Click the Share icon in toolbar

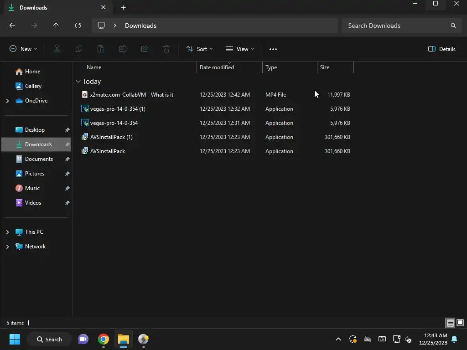145,49
